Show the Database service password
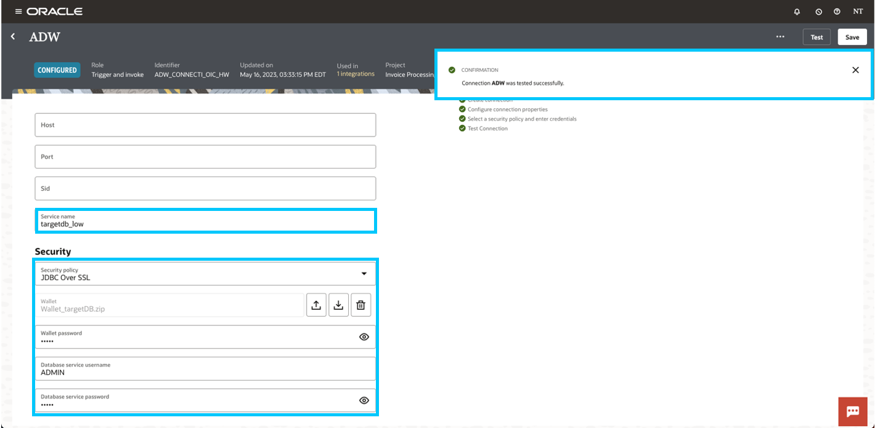This screenshot has width=875, height=428. (x=364, y=400)
